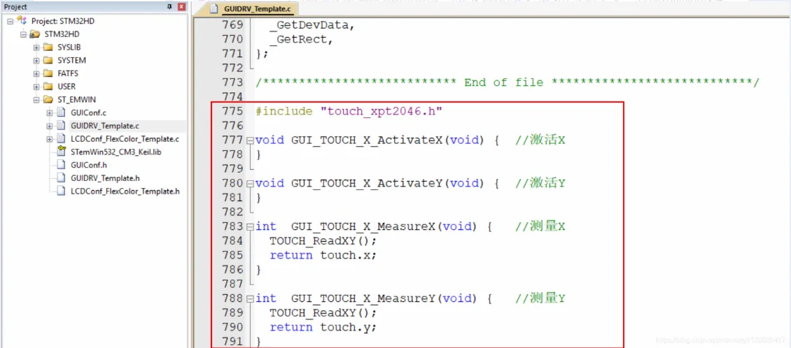Click return touch.x; statement
The image size is (791, 348).
(323, 255)
